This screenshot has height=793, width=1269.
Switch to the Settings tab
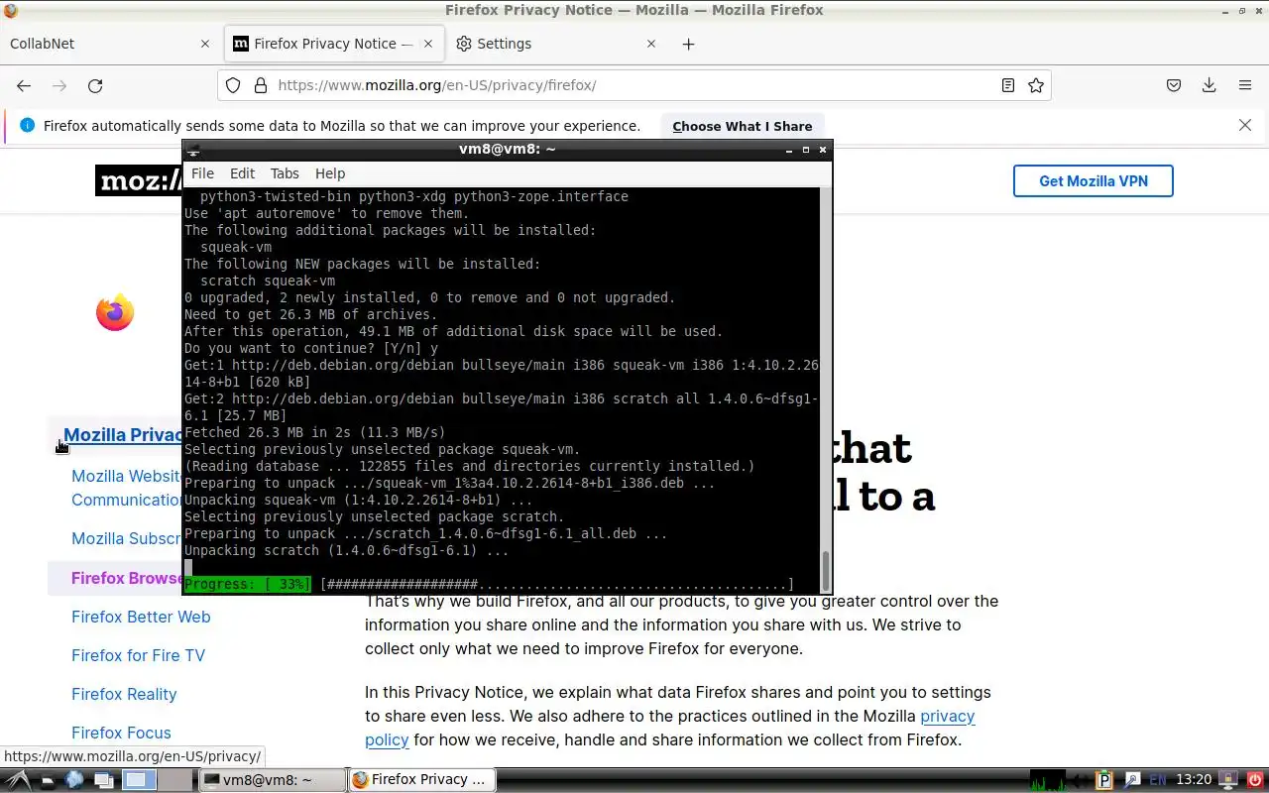coord(556,44)
